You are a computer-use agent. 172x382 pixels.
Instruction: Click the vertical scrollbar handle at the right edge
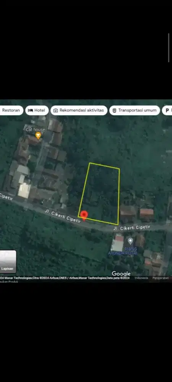point(169,48)
